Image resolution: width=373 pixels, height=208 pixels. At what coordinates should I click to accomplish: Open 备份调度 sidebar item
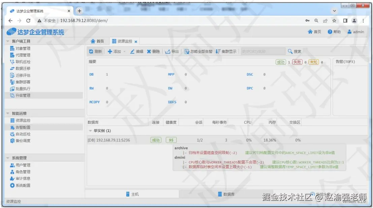(x=20, y=141)
